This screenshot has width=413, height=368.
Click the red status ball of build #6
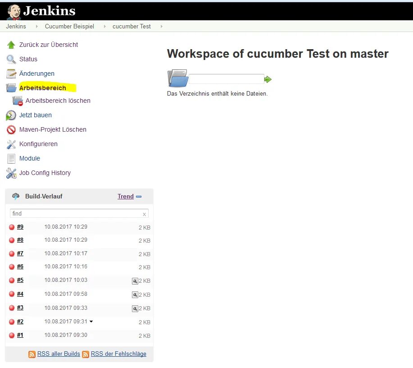pyautogui.click(x=12, y=267)
